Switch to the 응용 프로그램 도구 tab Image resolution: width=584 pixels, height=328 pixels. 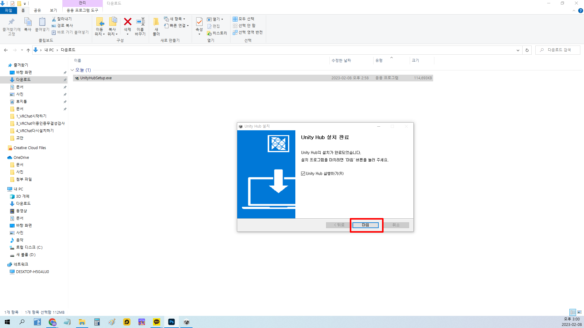[82, 10]
